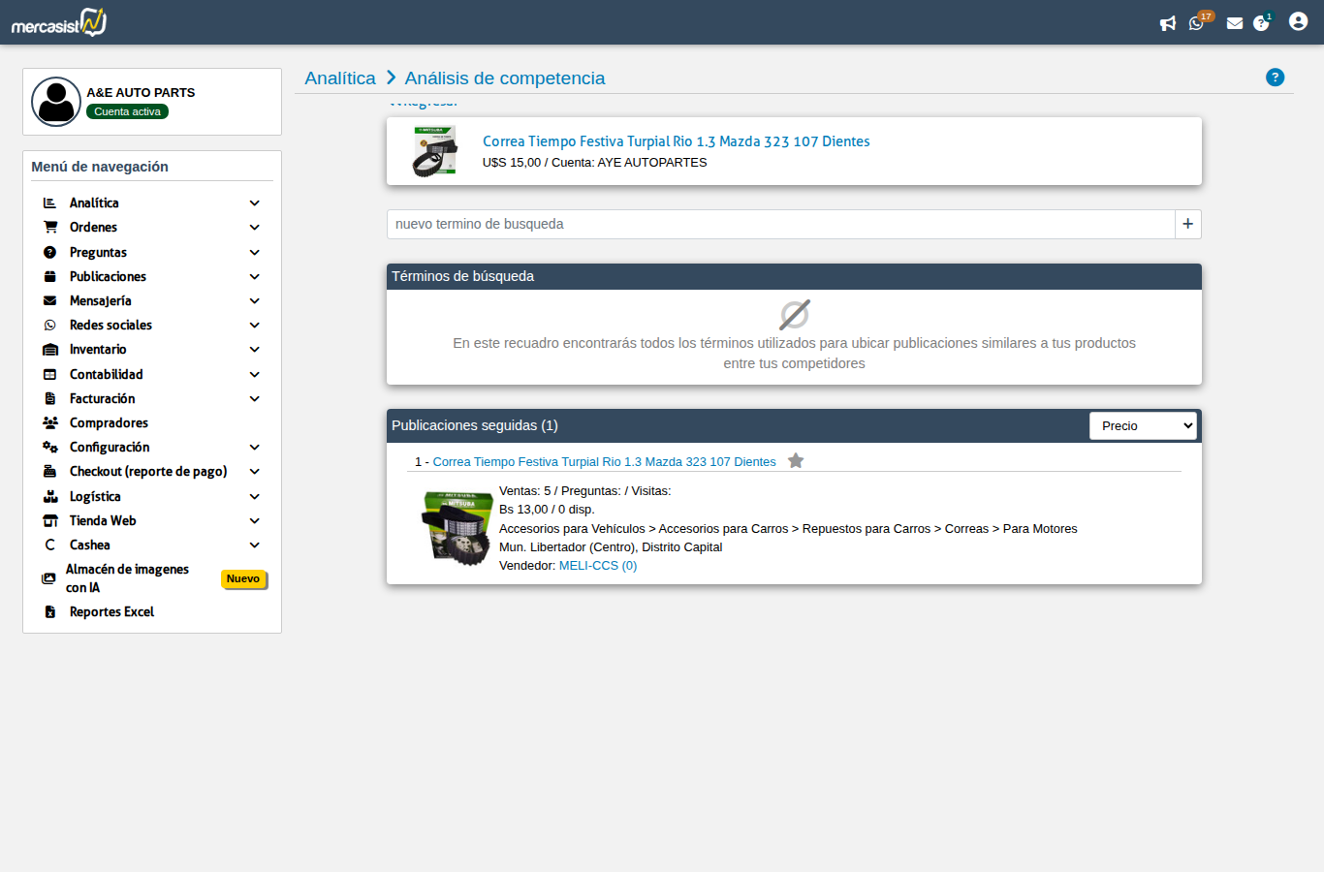Open the Precio sort dropdown
This screenshot has height=872, width=1324.
pos(1144,426)
